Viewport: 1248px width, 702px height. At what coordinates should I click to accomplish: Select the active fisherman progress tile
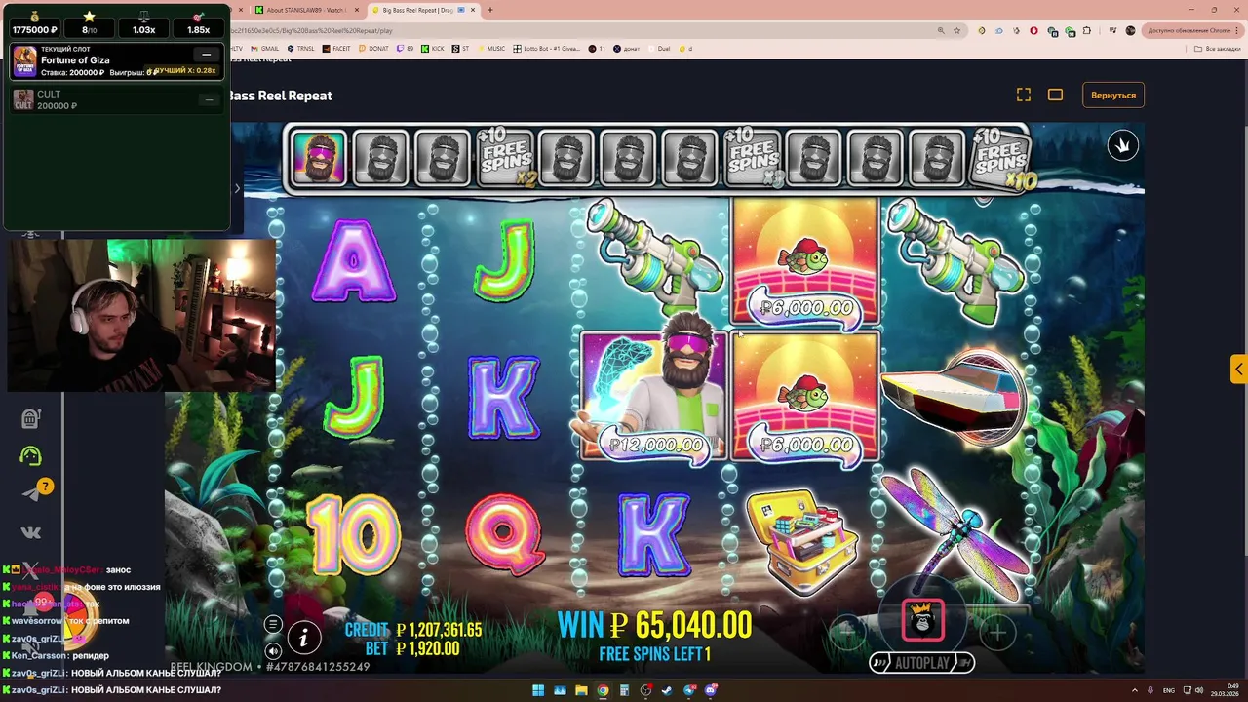point(319,157)
